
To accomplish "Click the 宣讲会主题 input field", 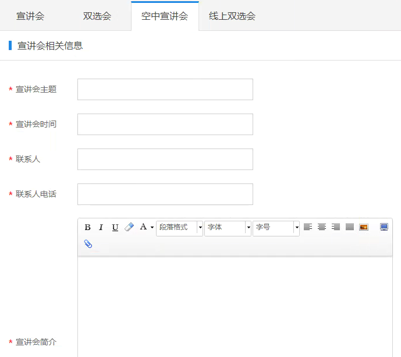I will pyautogui.click(x=165, y=90).
